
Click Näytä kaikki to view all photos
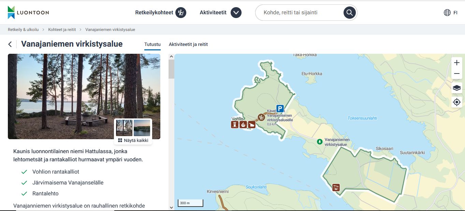pos(133,140)
